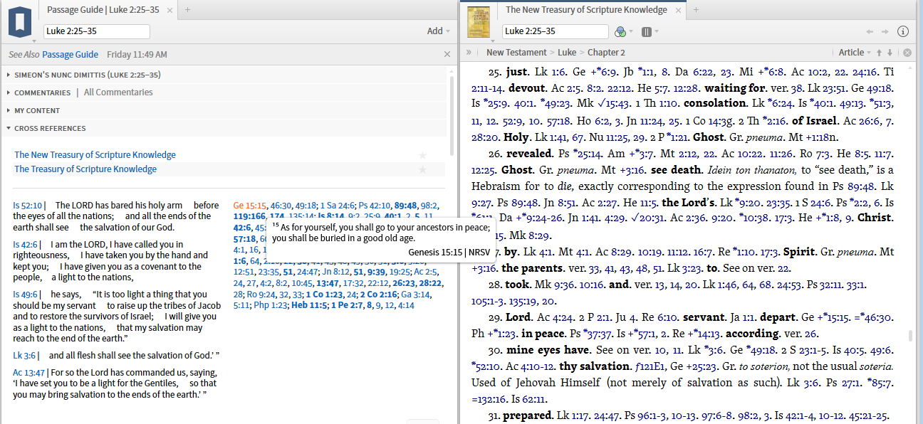Click Chapter 2 in the breadcrumb

pos(606,53)
